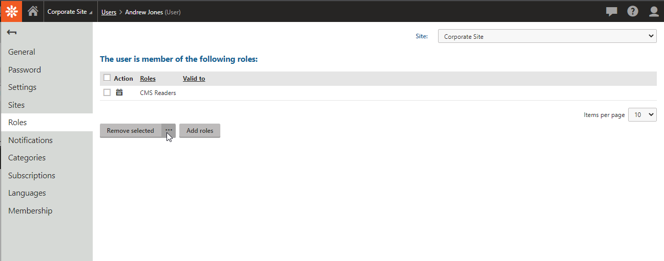Open the help question mark icon

tap(633, 11)
